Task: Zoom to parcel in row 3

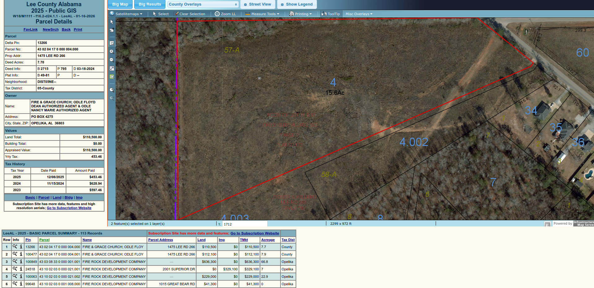Action: [x=15, y=262]
